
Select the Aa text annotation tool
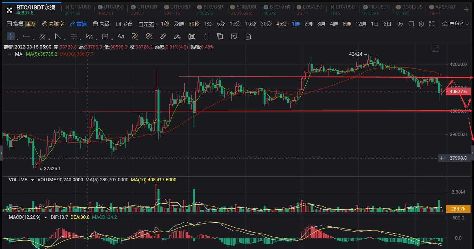click(x=121, y=37)
